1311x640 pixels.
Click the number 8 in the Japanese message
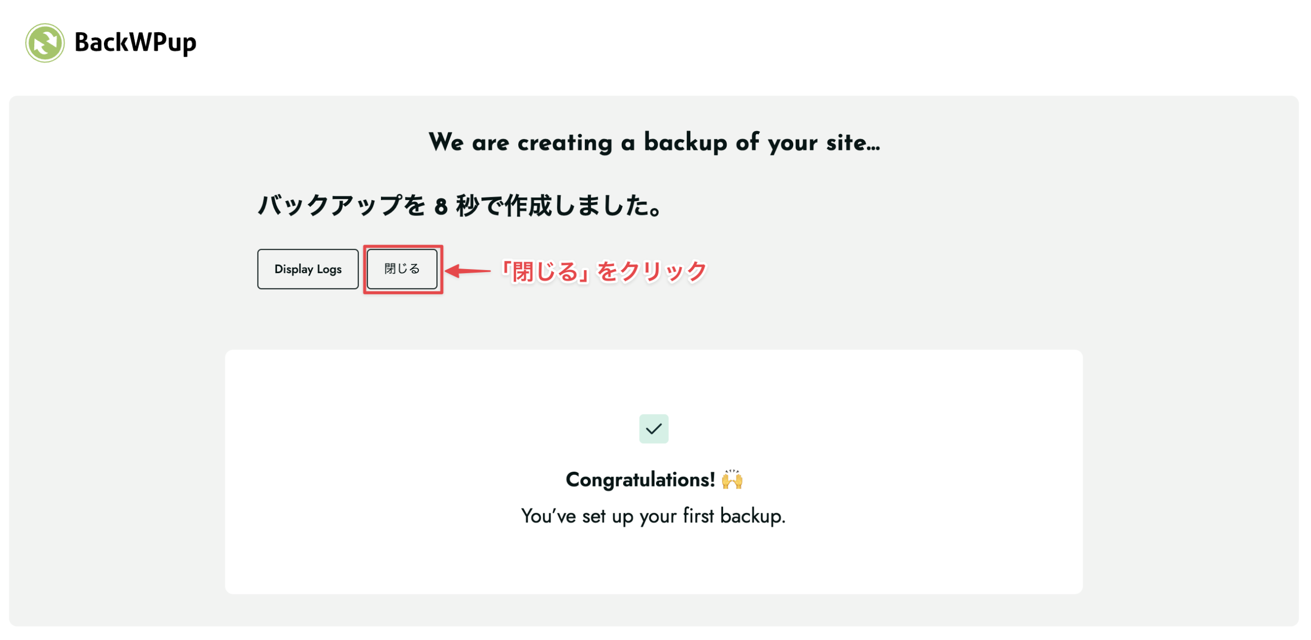[x=441, y=207]
